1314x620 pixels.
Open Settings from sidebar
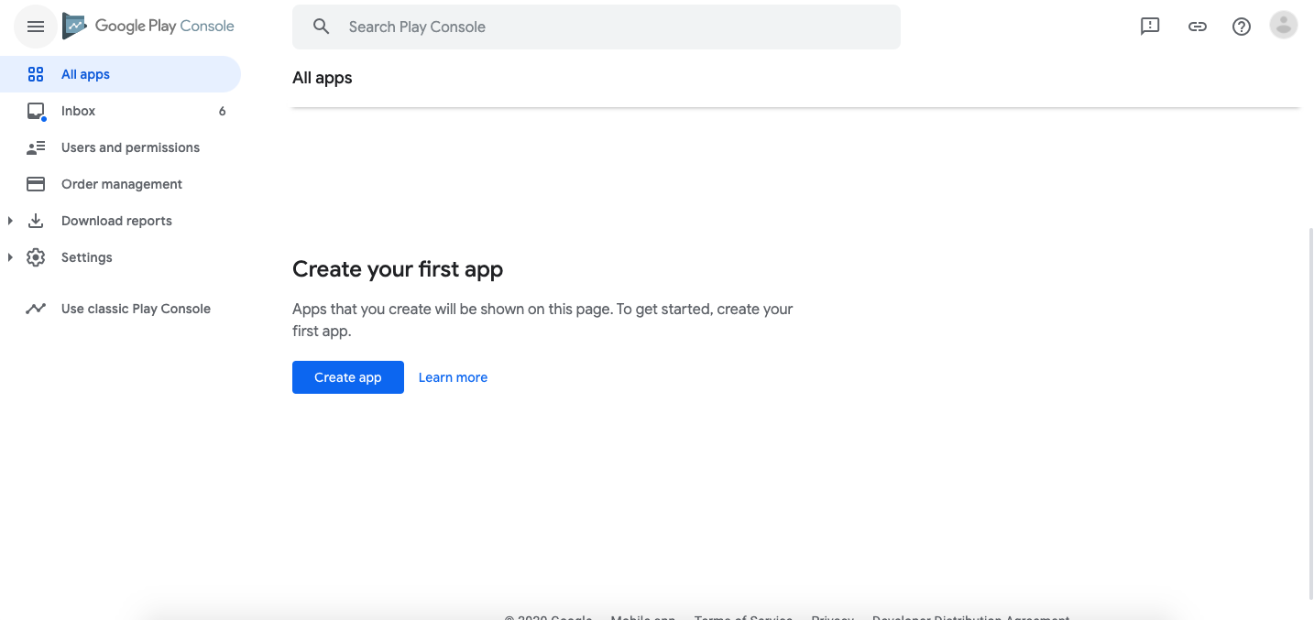click(86, 257)
